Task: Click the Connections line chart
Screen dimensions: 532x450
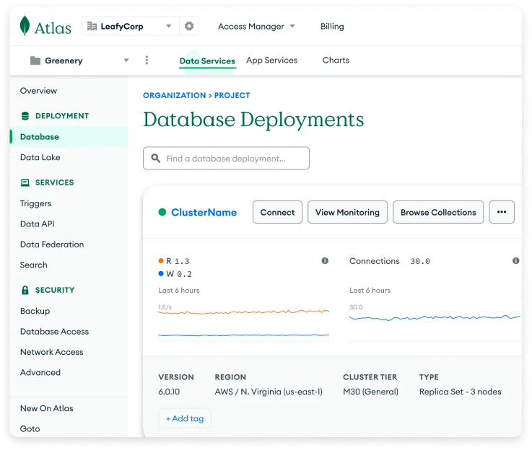Action: tap(435, 322)
